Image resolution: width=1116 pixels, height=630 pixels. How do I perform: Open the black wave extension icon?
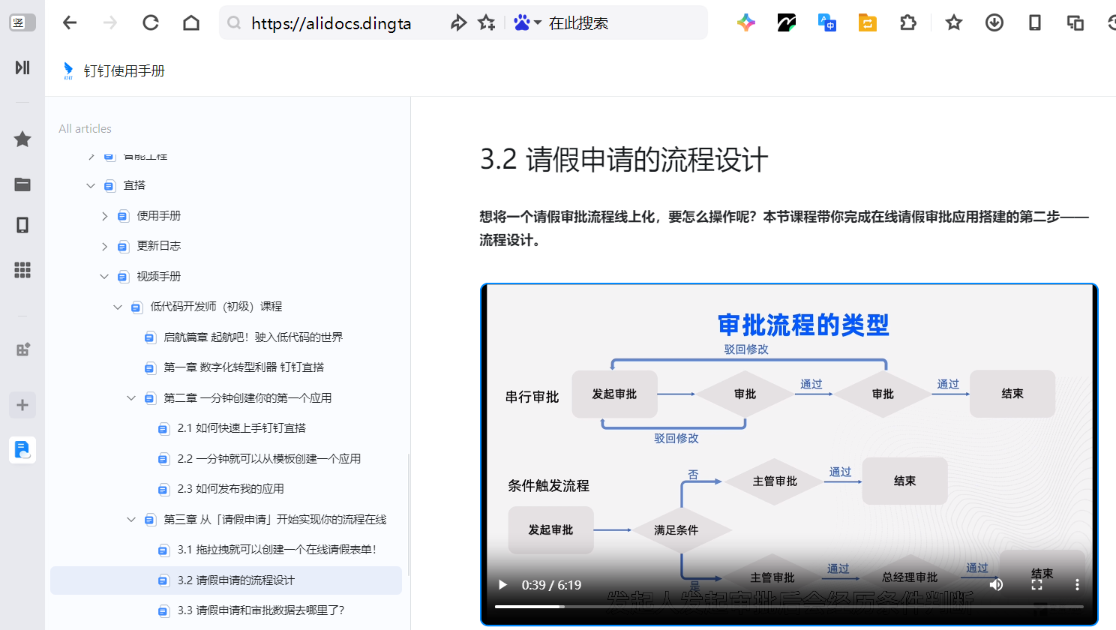(786, 22)
